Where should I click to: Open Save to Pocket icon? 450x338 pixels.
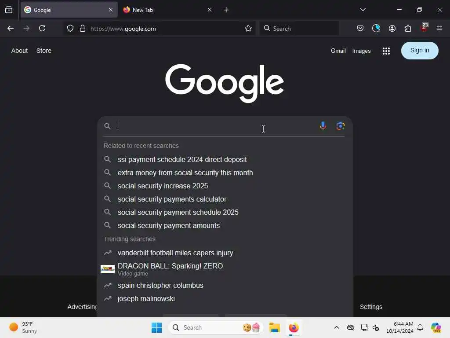click(360, 28)
